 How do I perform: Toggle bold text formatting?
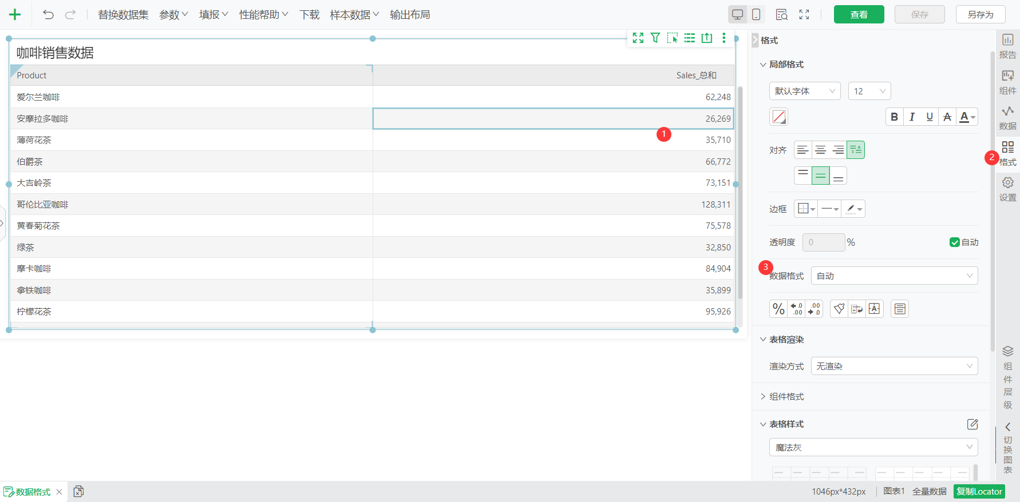pyautogui.click(x=894, y=117)
